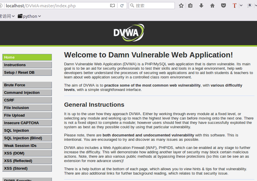Open the XSS (DOM) module
This screenshot has width=257, height=181.
pos(27,153)
